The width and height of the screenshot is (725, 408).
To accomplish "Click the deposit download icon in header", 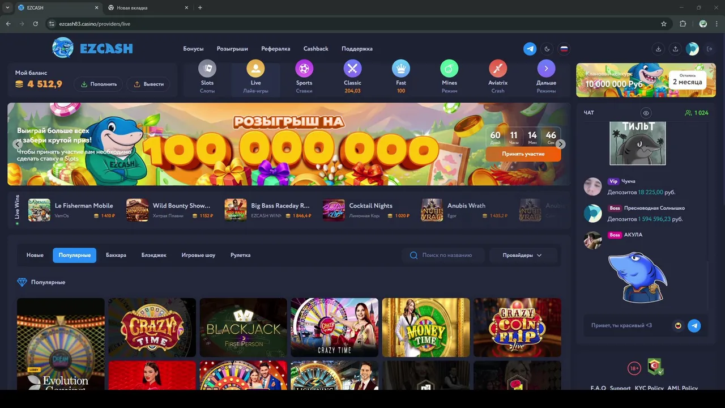I will [x=658, y=49].
